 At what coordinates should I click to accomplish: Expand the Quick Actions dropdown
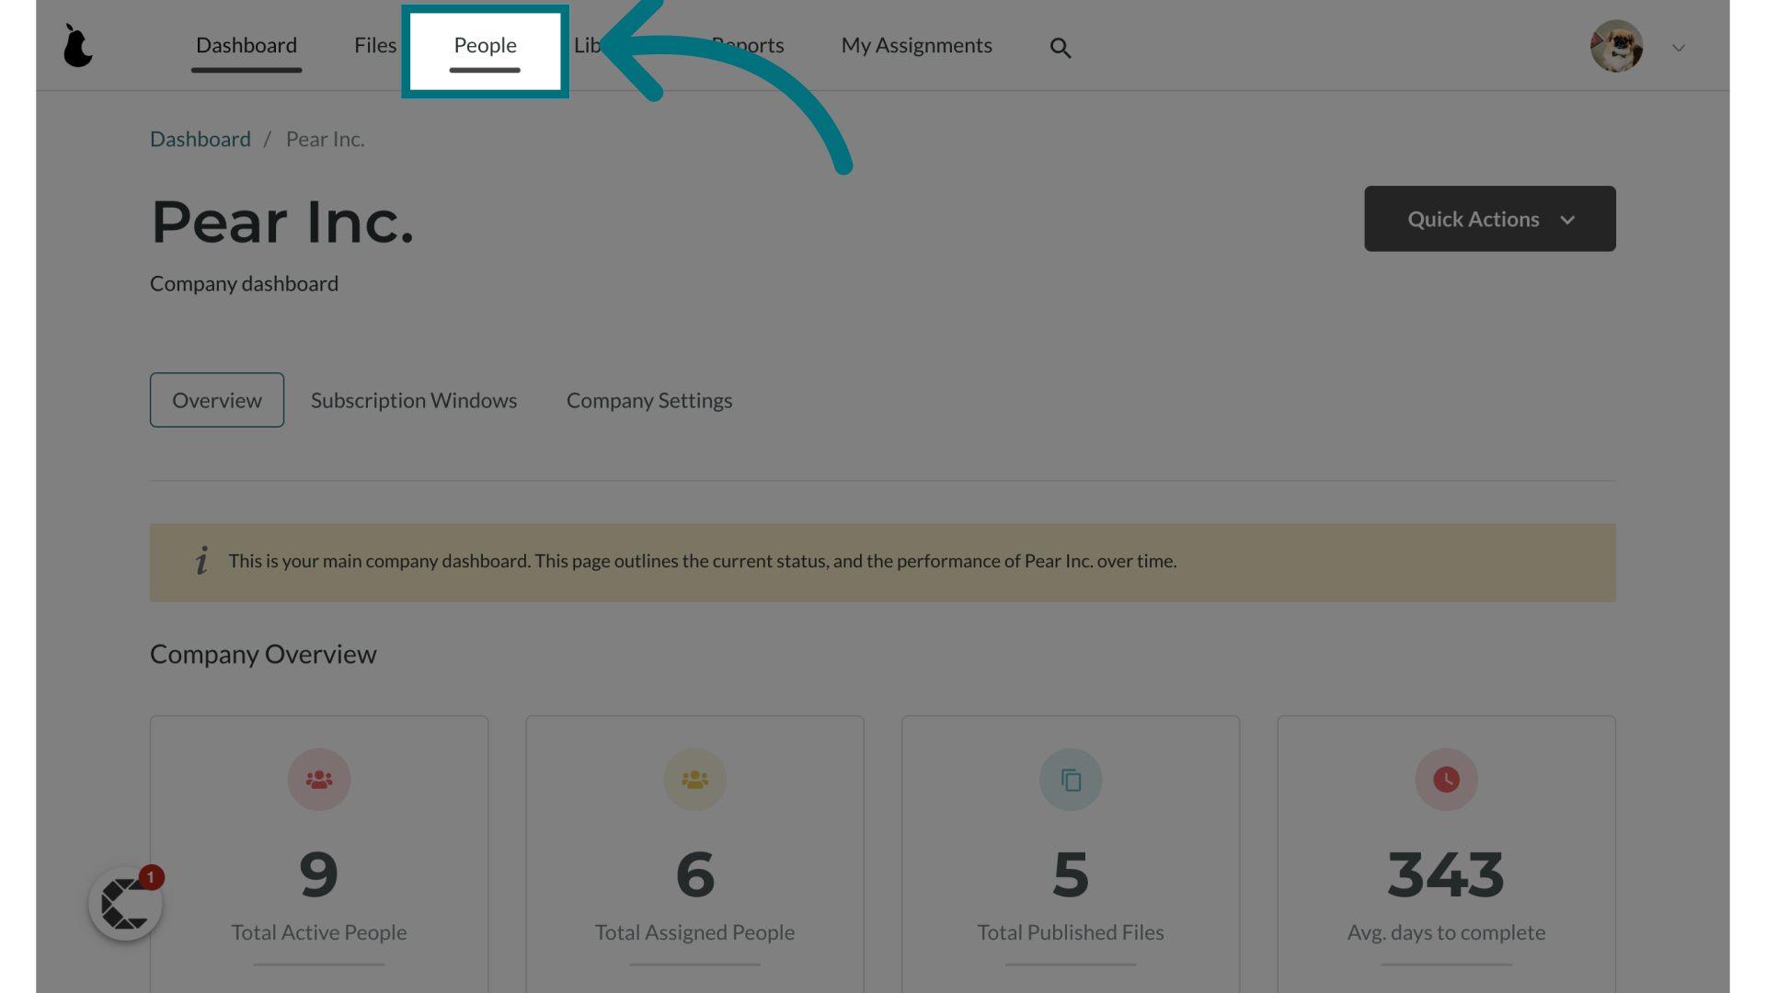(1489, 218)
